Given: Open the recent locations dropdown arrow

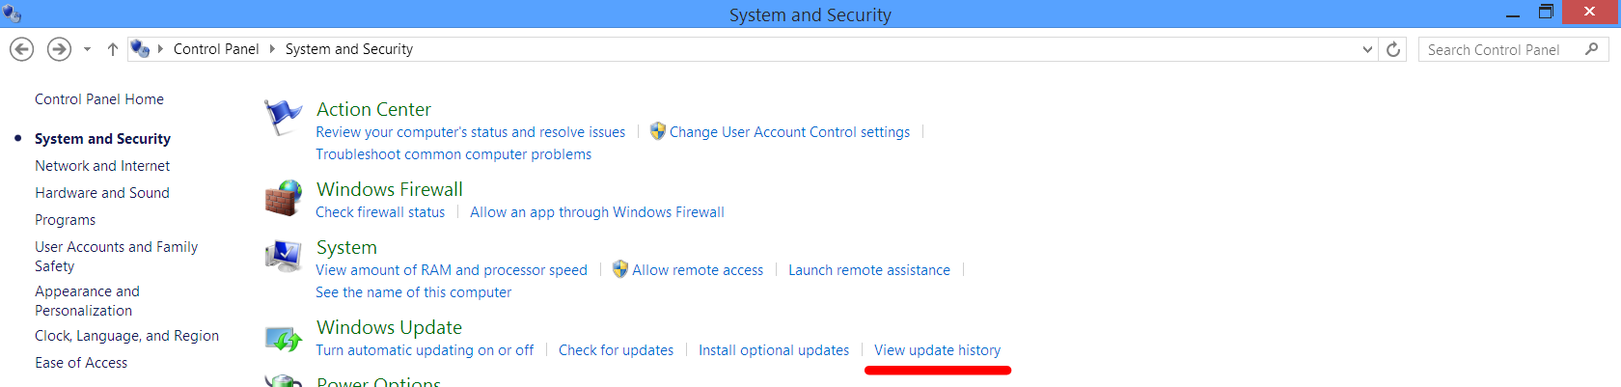Looking at the screenshot, I should 87,49.
